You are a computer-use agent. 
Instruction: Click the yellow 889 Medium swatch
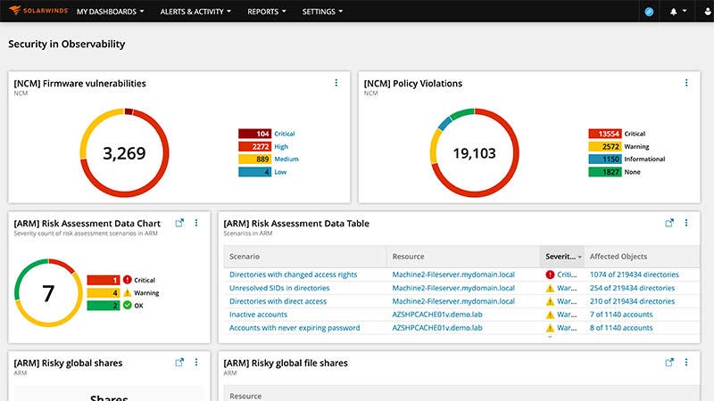pyautogui.click(x=254, y=160)
